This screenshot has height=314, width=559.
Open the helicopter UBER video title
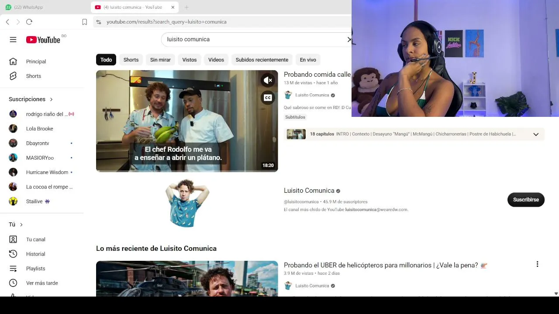tap(386, 265)
